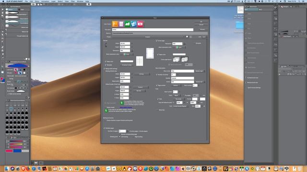
Task: Click the Number of pages stepper arrows
Action: [128, 131]
